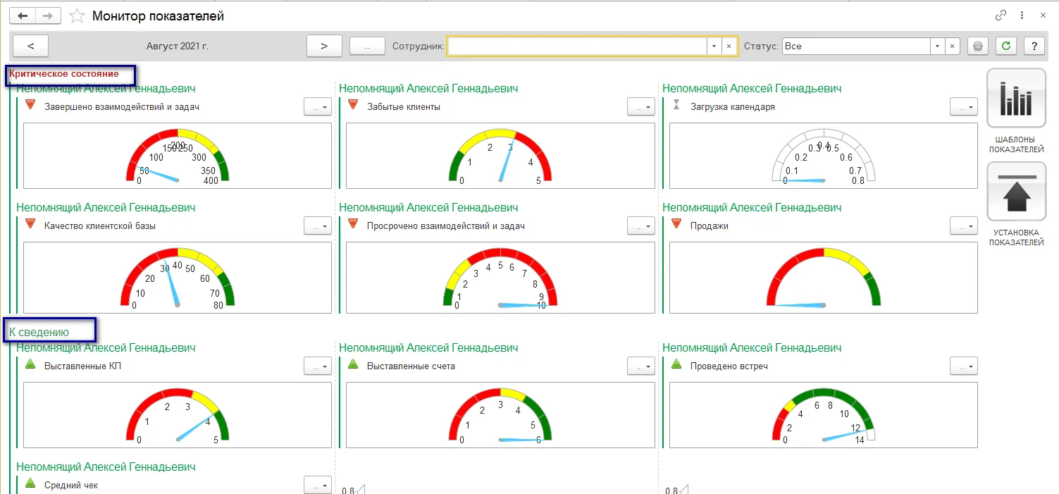Click the К сведению section header

tap(39, 332)
